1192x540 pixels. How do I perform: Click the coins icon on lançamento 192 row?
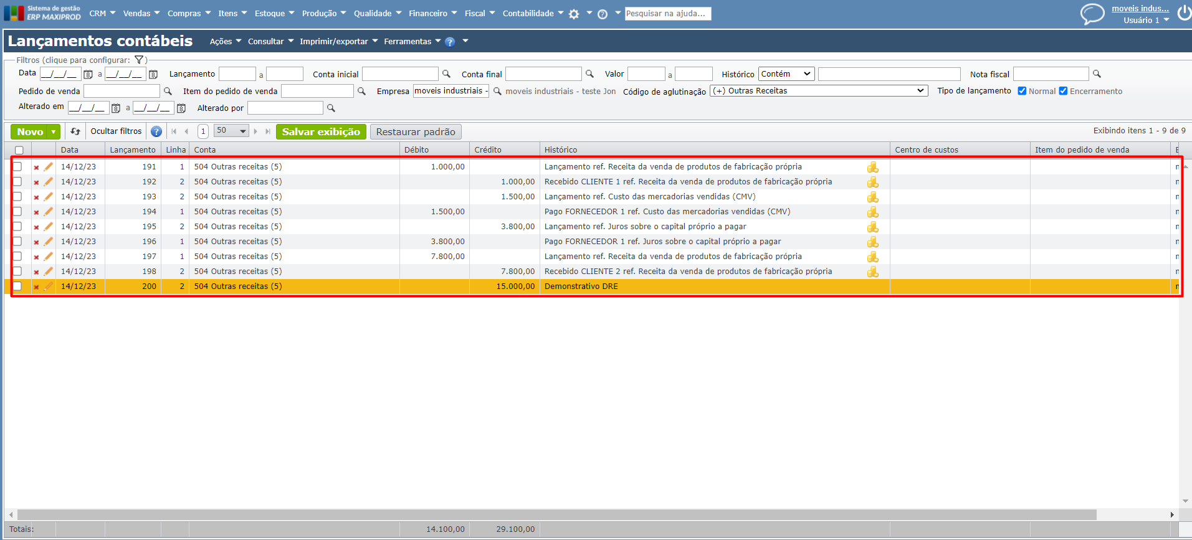[x=873, y=182]
